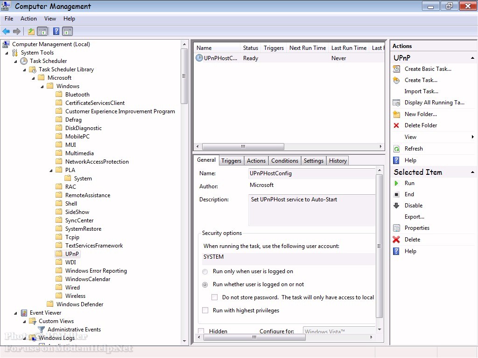Click the System Tools icon in tree
The height and width of the screenshot is (358, 478).
(x=14, y=53)
